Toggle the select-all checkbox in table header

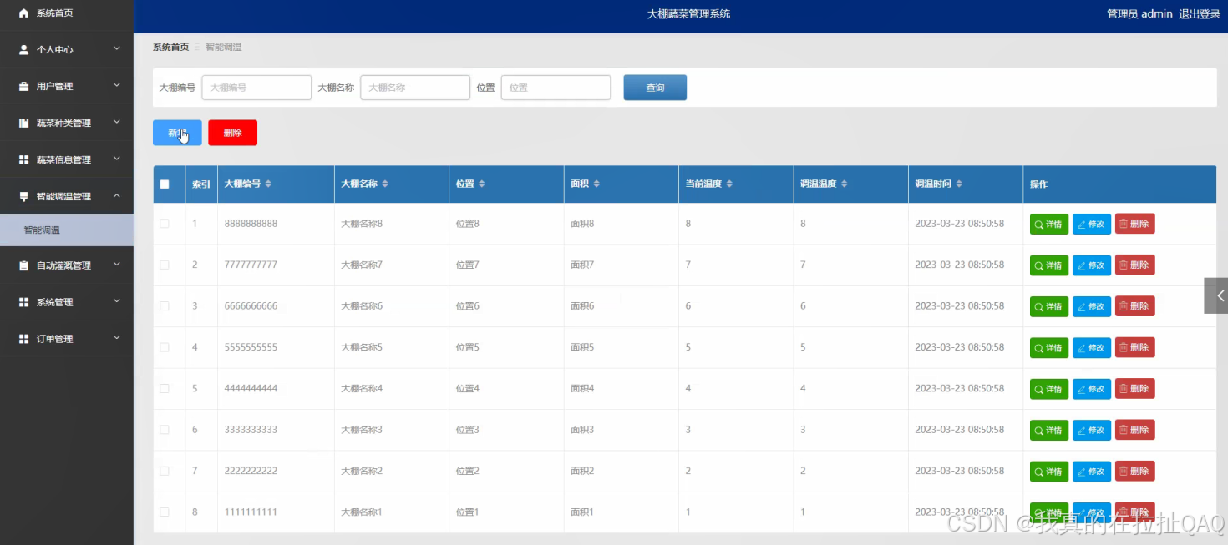[165, 184]
